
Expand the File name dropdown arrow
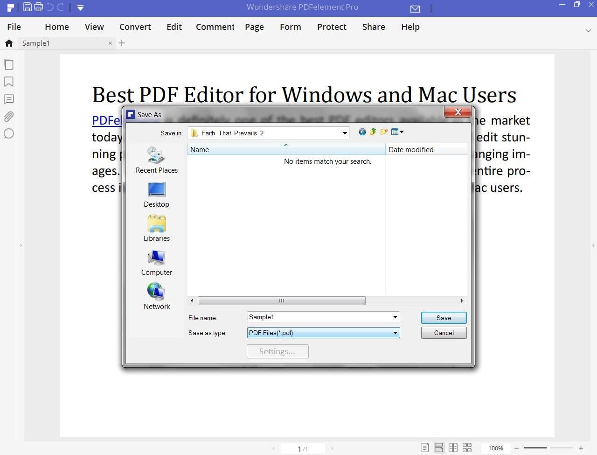tap(395, 317)
